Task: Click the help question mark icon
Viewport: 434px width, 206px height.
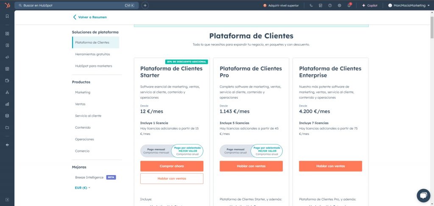Action: coord(330,5)
